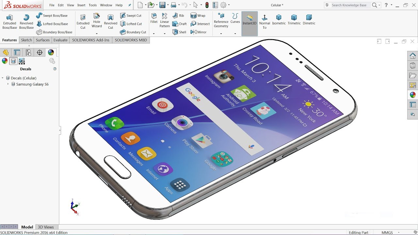The width and height of the screenshot is (418, 235).
Task: Choose the Lofted Cut tool
Action: click(131, 24)
